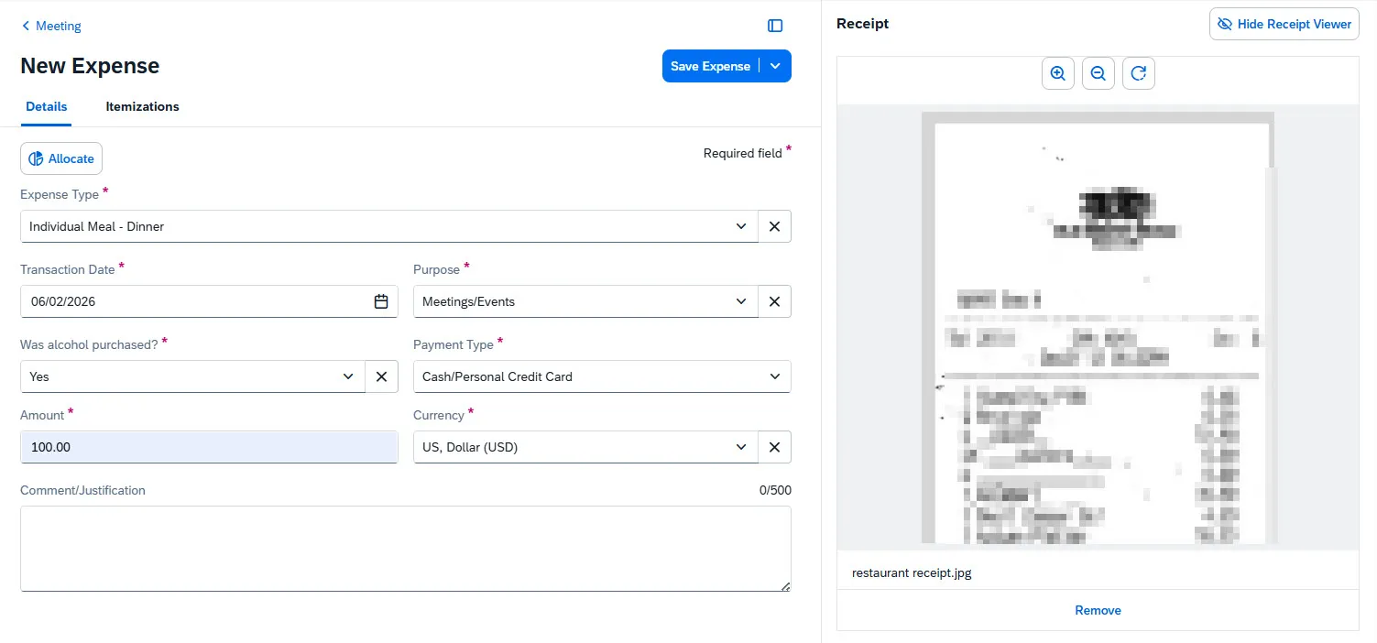Click the receipt image preview
Viewport: 1377px width, 643px height.
[x=1098, y=330]
